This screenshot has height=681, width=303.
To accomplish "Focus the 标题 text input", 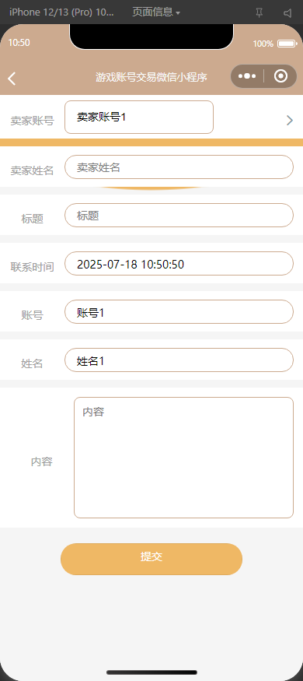I will (179, 216).
